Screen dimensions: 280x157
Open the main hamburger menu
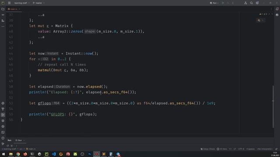pos(9,3)
